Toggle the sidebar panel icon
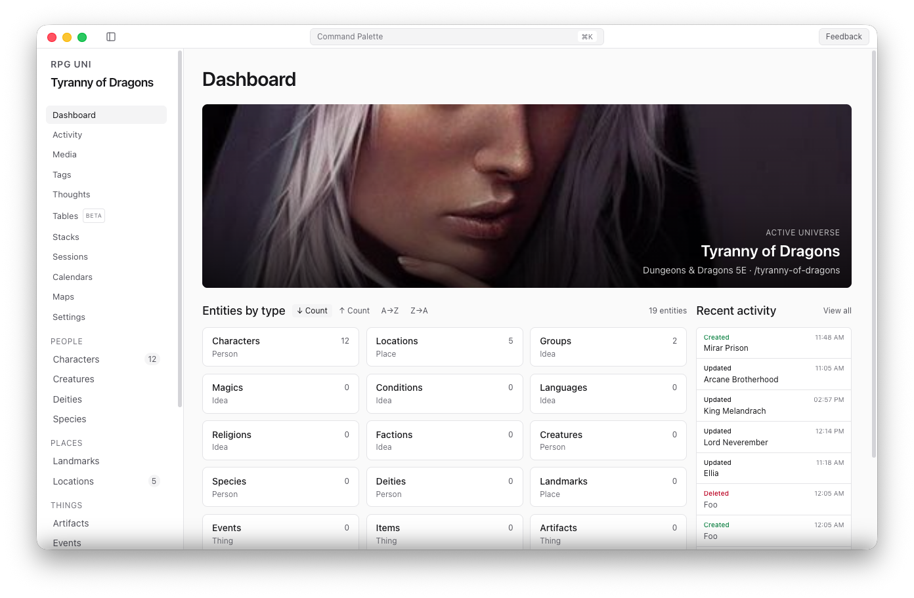Image resolution: width=914 pixels, height=598 pixels. coord(111,37)
